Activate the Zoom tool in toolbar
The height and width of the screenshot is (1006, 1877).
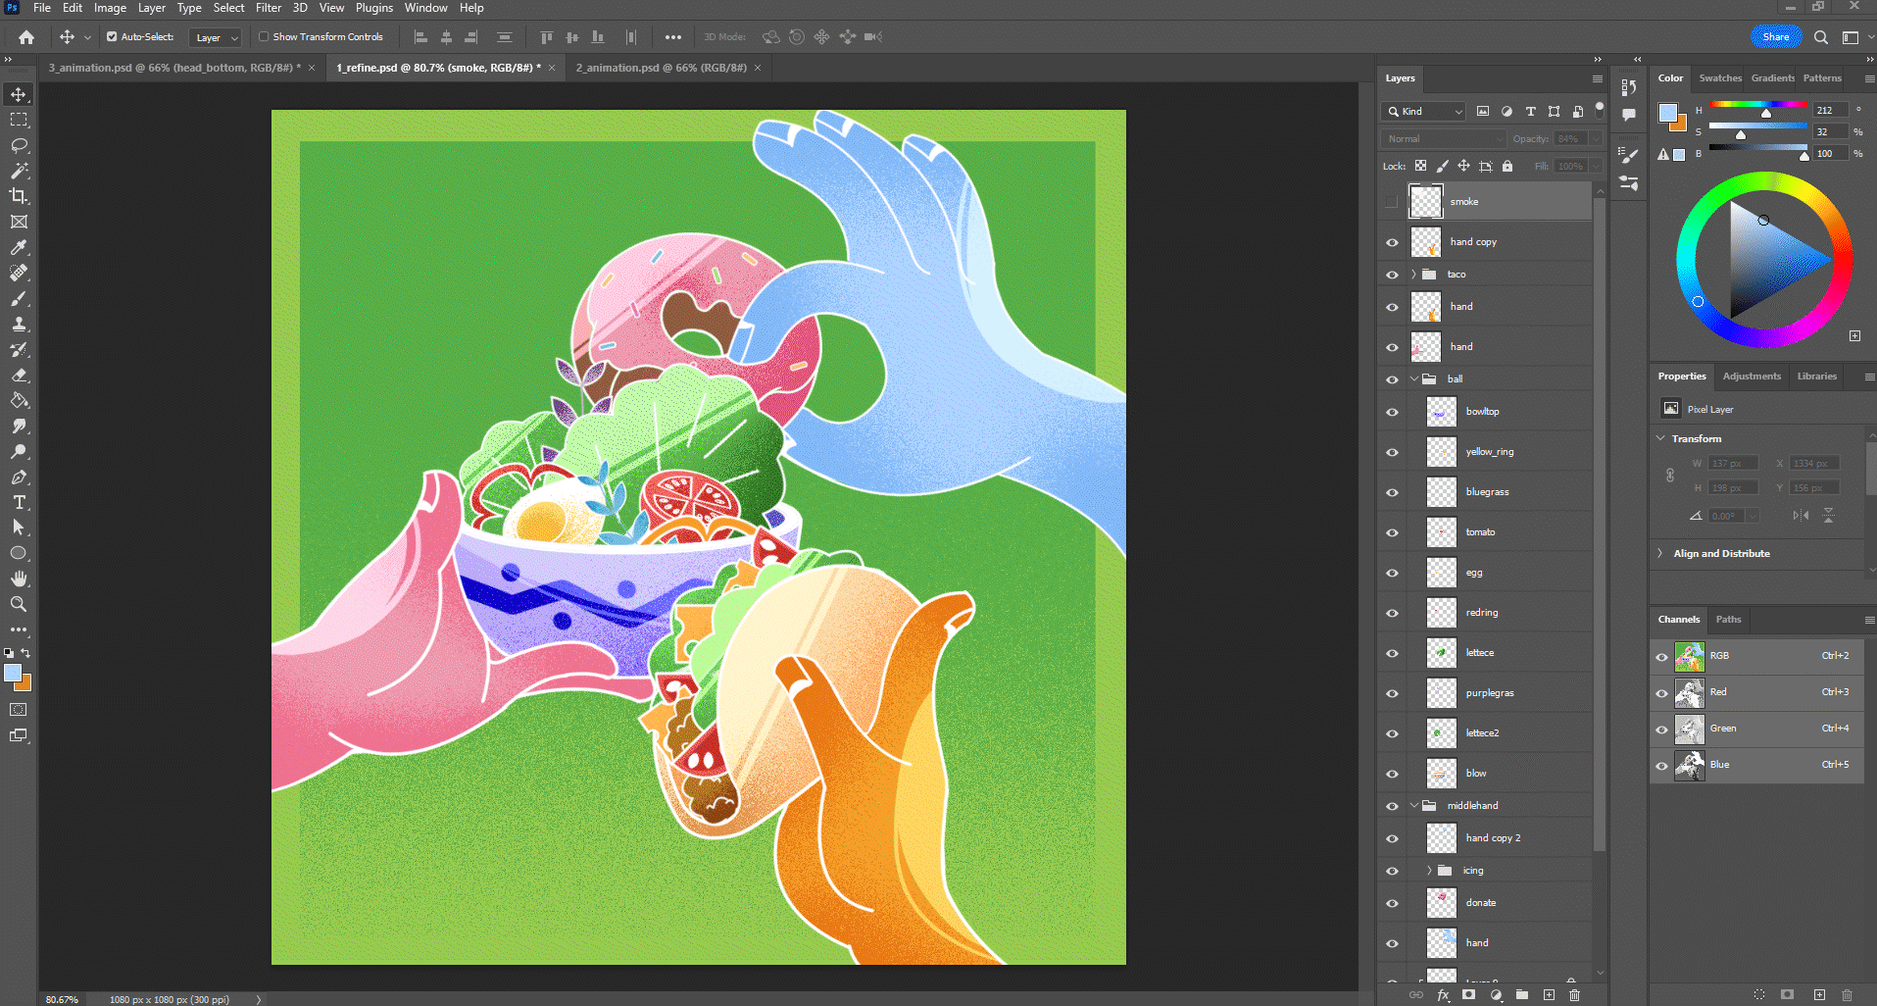[x=19, y=604]
